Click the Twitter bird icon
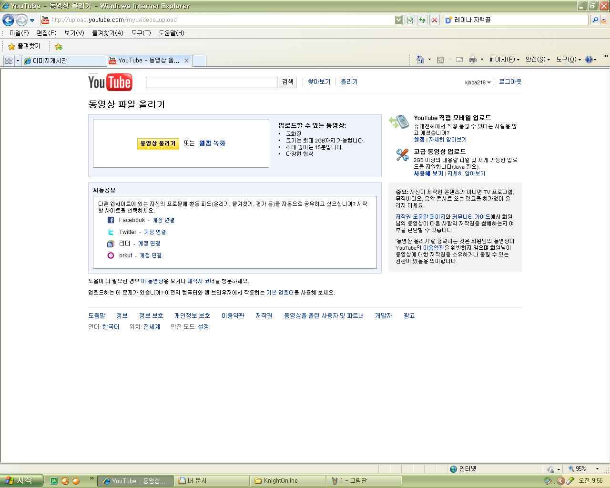Viewport: 610px width, 488px height. (111, 232)
